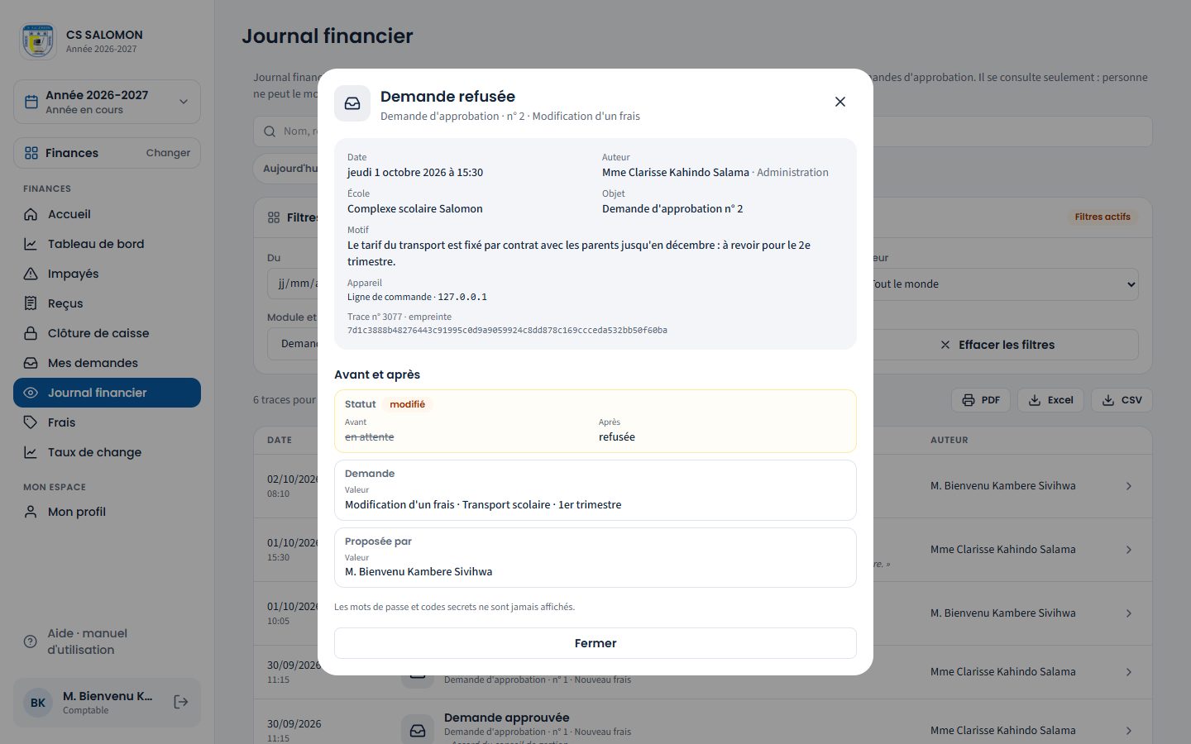Click the Finances module grid icon

click(x=31, y=153)
